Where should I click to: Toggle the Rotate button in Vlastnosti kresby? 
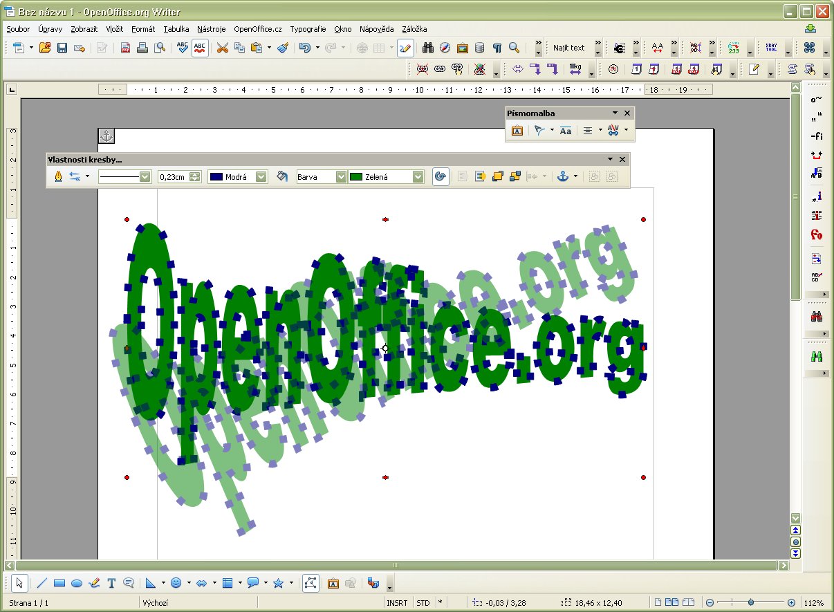440,176
